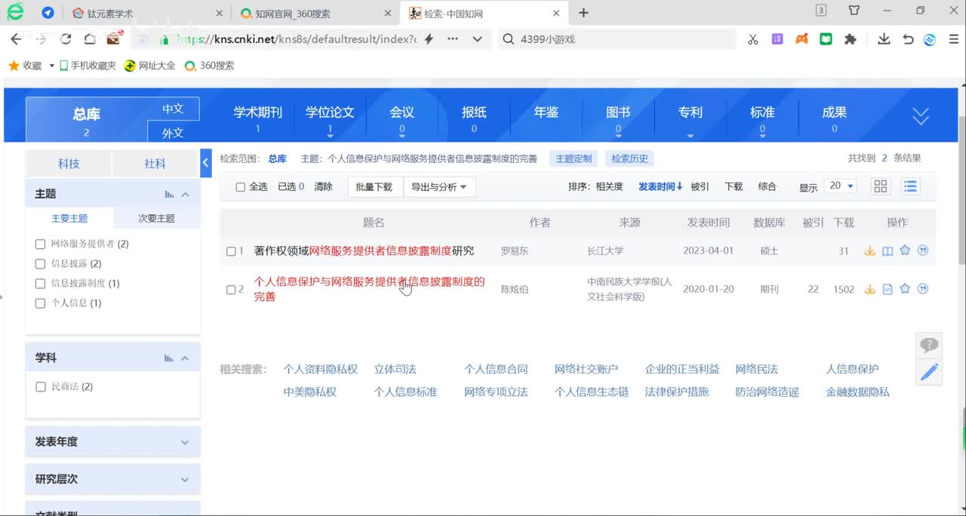The height and width of the screenshot is (516, 966).
Task: Switch to the 学位论文 tab
Action: click(x=329, y=113)
